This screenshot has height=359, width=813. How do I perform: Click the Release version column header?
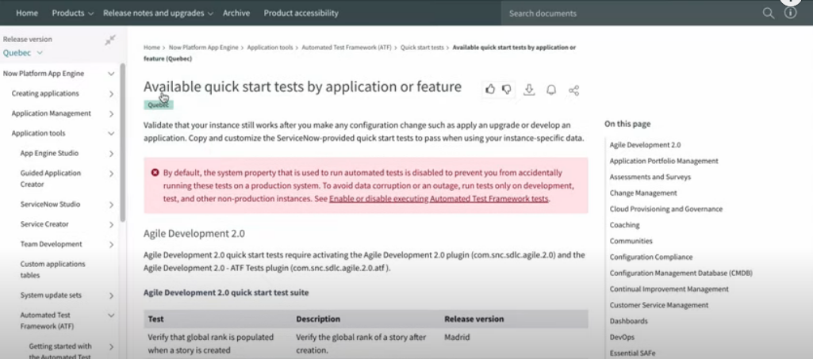[x=474, y=319]
